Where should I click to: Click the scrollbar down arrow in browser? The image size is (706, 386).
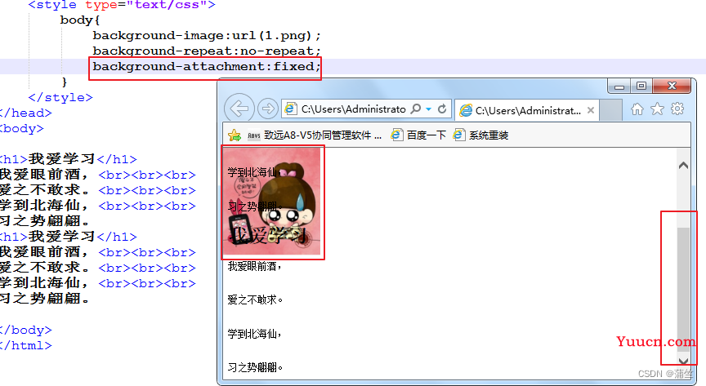(x=683, y=361)
